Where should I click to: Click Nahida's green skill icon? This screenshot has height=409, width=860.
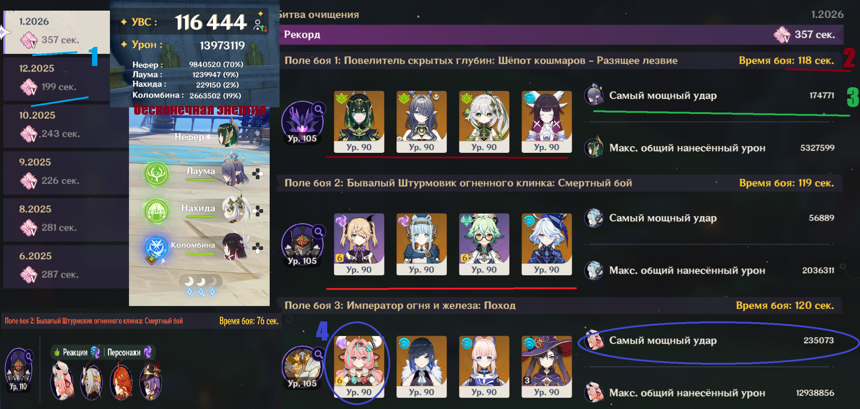coord(157,211)
